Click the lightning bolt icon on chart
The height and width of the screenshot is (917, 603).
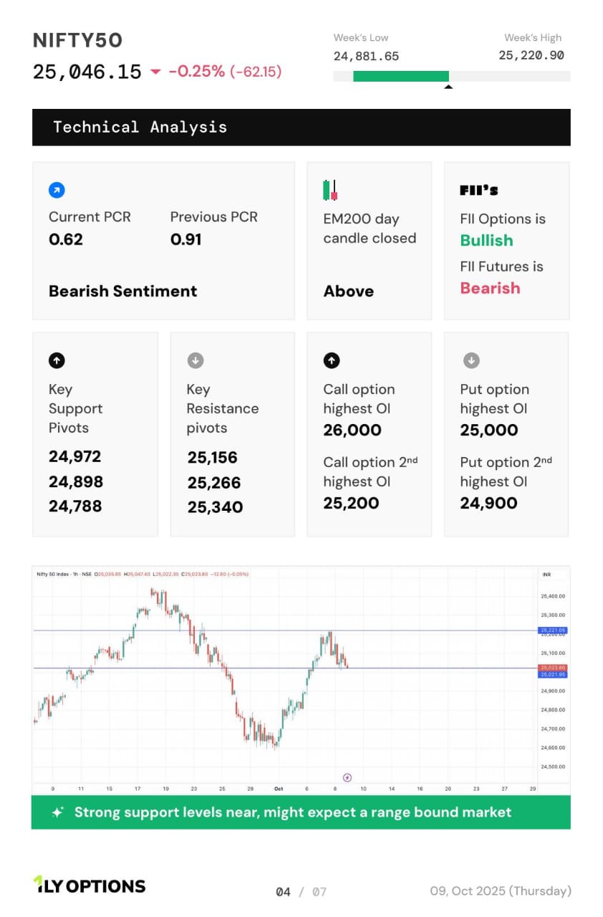[347, 777]
